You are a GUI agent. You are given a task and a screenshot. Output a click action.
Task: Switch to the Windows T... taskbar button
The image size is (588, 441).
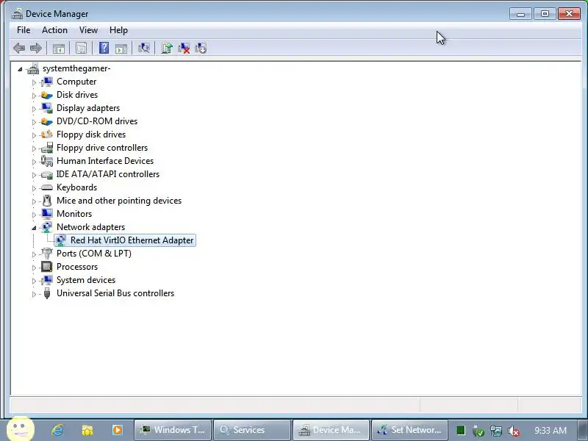[x=173, y=430]
